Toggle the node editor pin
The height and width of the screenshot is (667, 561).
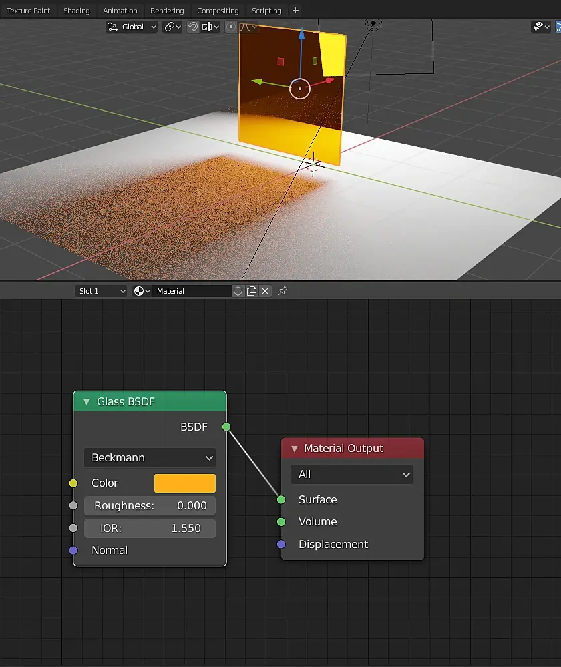[283, 291]
